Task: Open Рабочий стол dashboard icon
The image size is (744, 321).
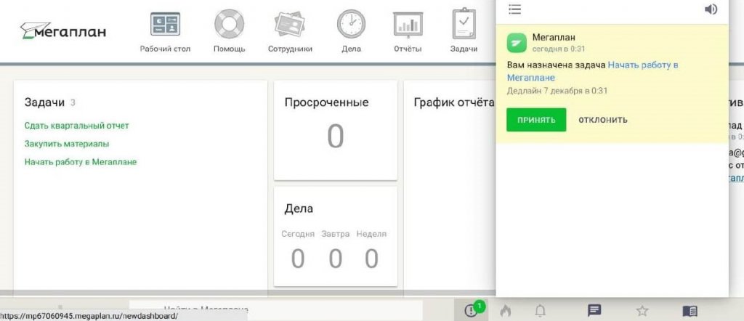Action: (x=165, y=24)
